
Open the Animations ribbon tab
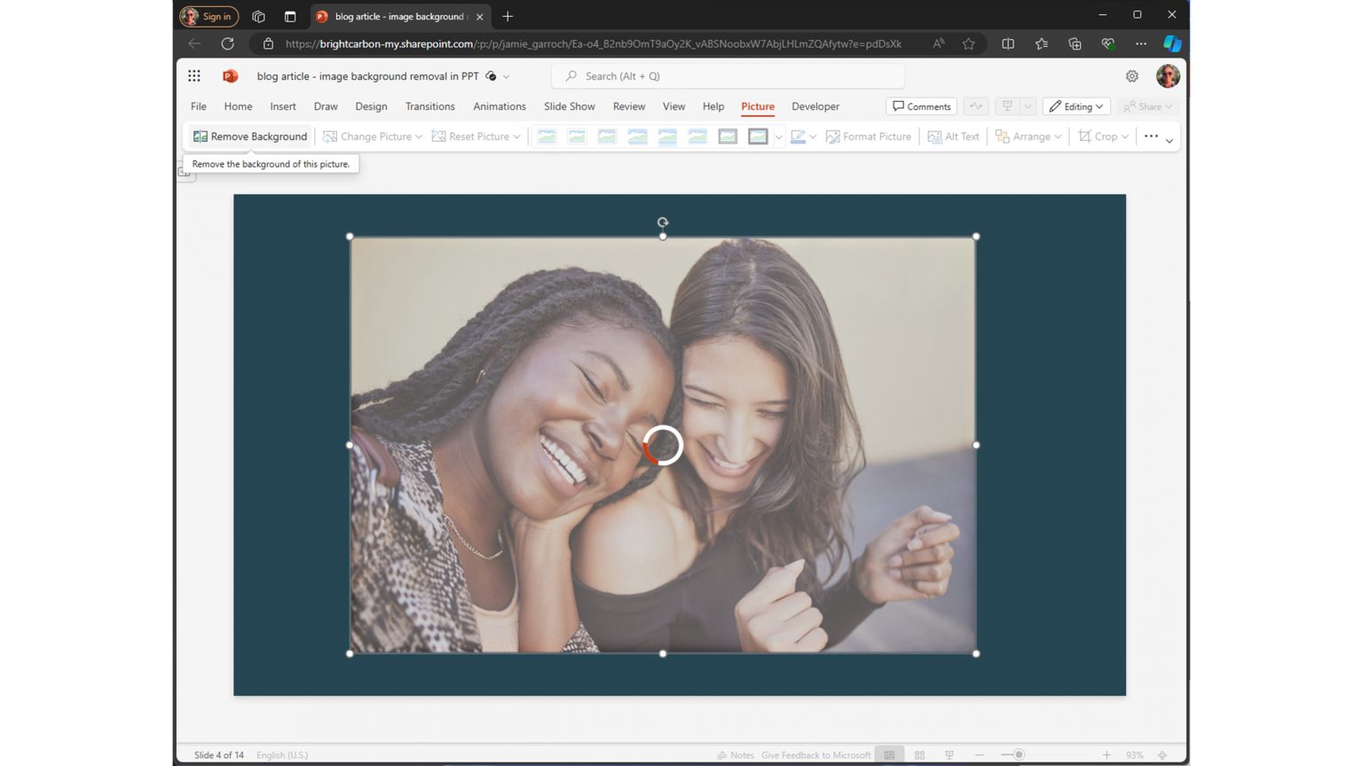pyautogui.click(x=500, y=106)
